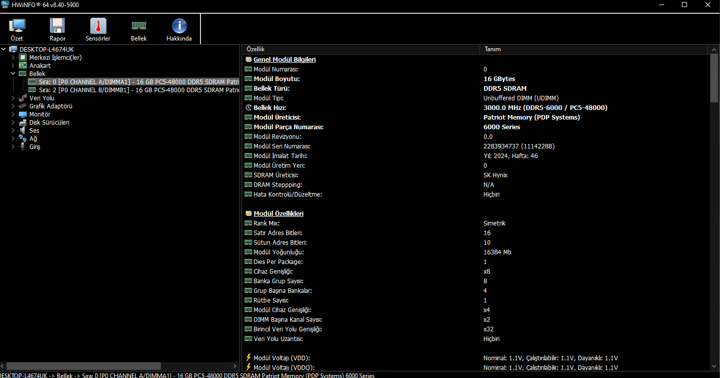Click the monitor icon beside Monitör
The image size is (720, 378).
(23, 114)
